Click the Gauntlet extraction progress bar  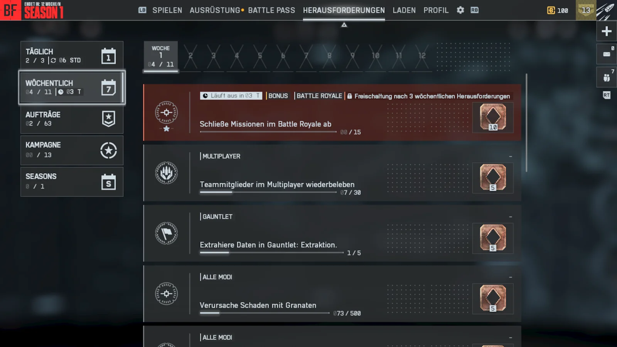click(x=271, y=253)
